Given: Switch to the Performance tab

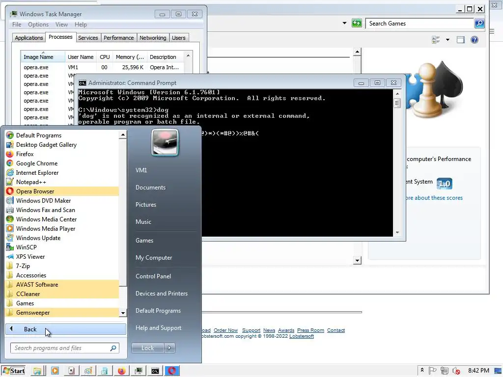Looking at the screenshot, I should pos(119,38).
